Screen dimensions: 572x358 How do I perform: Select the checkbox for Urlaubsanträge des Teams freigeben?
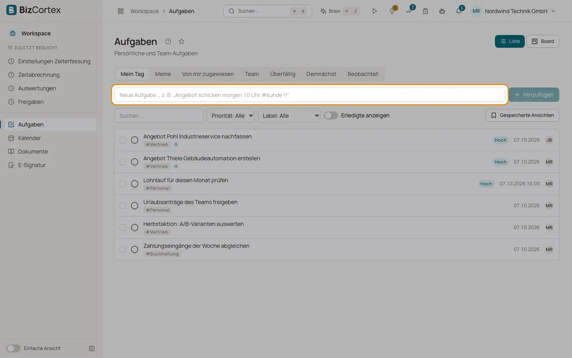click(123, 206)
